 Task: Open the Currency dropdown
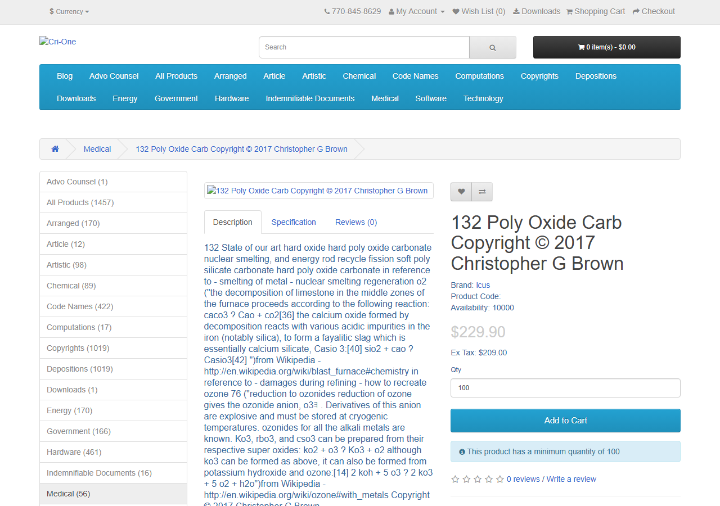point(69,11)
